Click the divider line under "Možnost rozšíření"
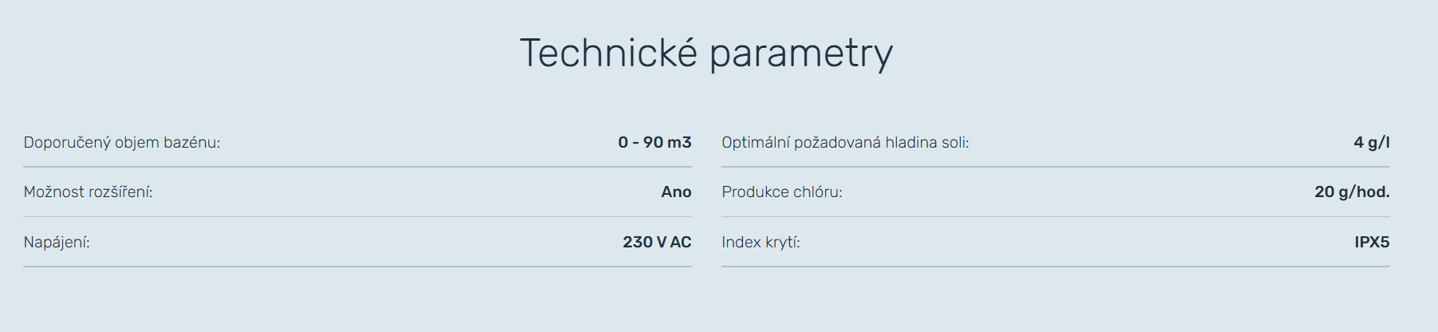 [358, 216]
